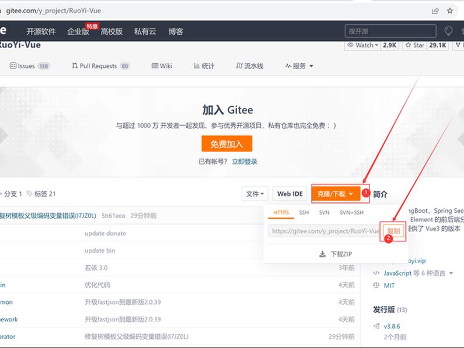Viewport: 464px width, 348px height.
Task: Click the 2.9K watchers count
Action: [389, 45]
